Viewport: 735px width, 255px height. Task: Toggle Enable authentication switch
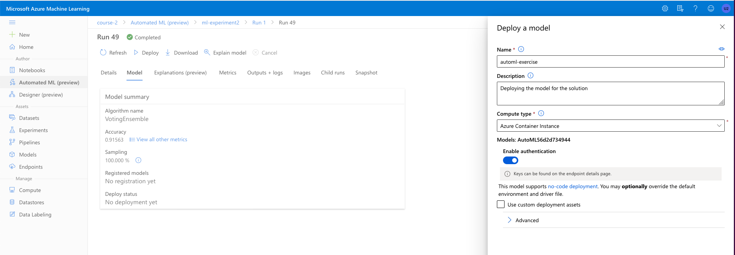point(510,160)
